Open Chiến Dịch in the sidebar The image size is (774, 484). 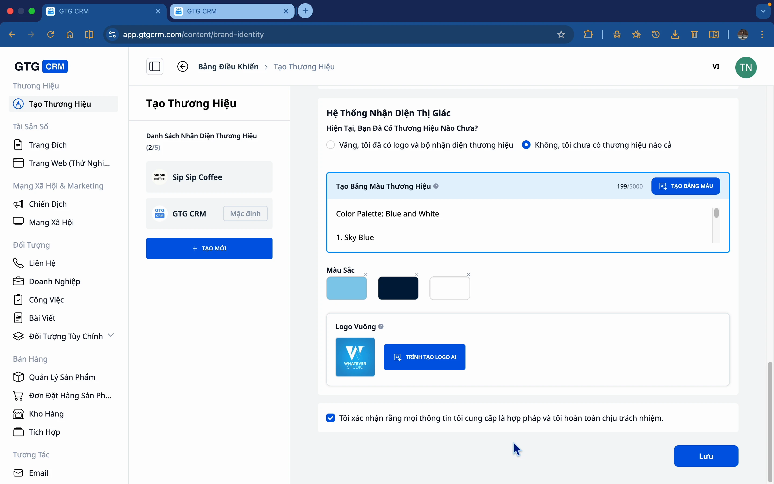point(48,204)
